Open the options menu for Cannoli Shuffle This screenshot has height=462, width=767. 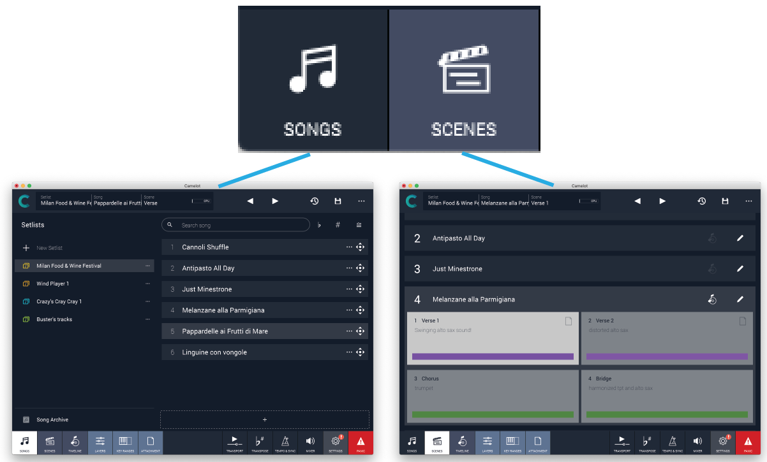pyautogui.click(x=349, y=247)
